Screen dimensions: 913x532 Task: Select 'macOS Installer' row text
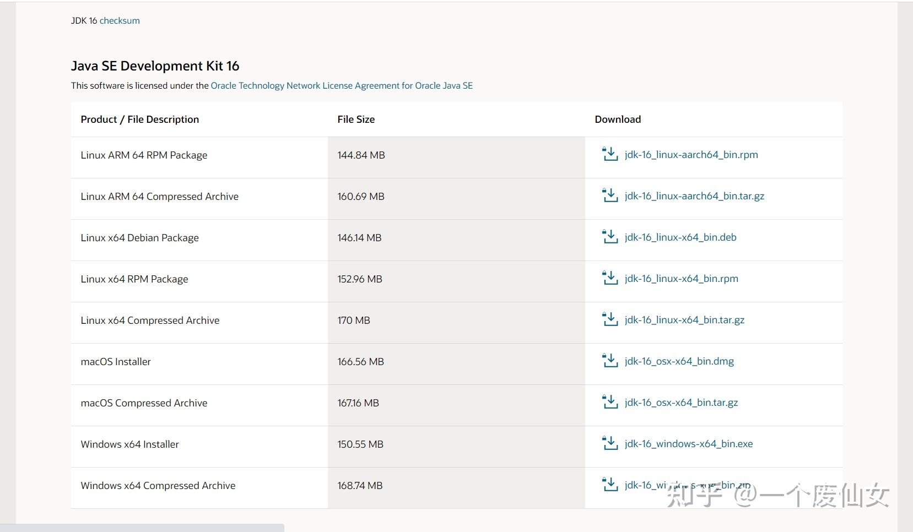coord(116,361)
